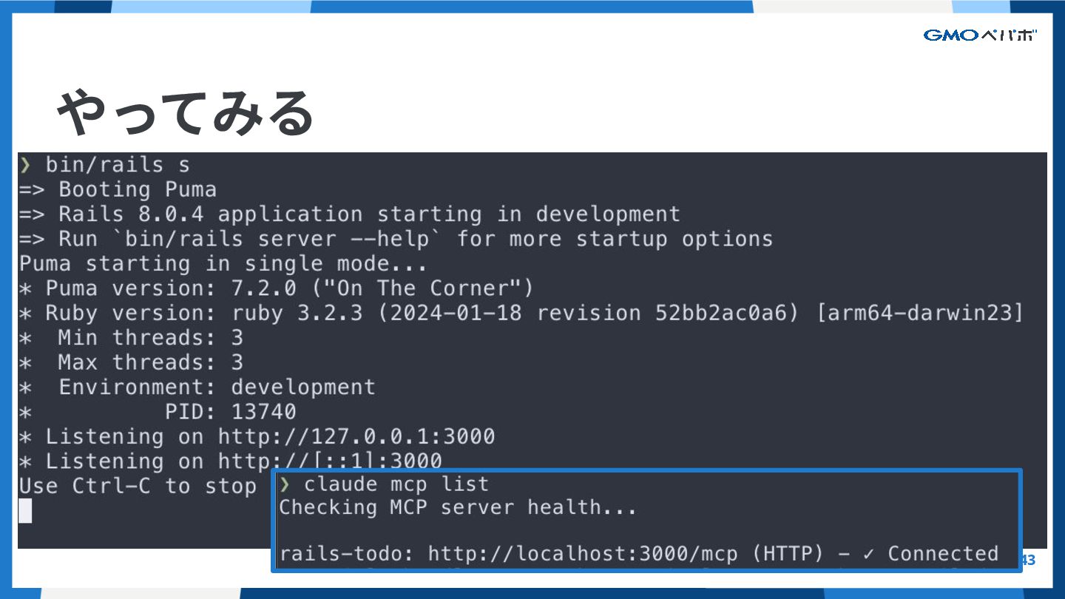
Task: Click the bin/rails s command text
Action: coord(118,164)
